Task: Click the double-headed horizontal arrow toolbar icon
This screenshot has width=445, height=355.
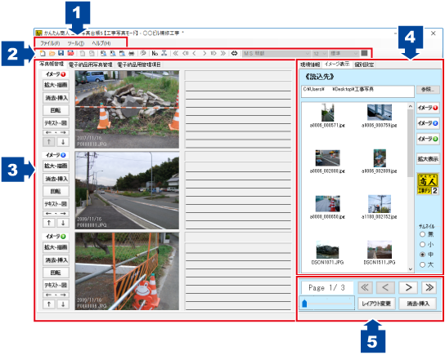Action: coord(234,53)
